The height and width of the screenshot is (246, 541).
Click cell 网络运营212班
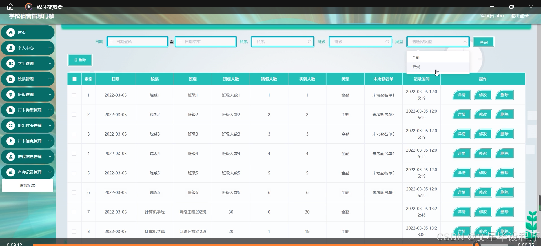(193, 231)
